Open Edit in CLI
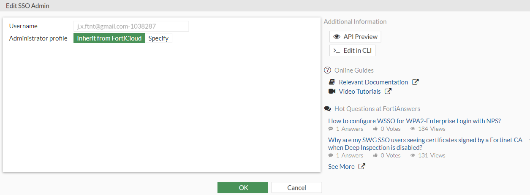This screenshot has height=195, width=530. tap(352, 51)
